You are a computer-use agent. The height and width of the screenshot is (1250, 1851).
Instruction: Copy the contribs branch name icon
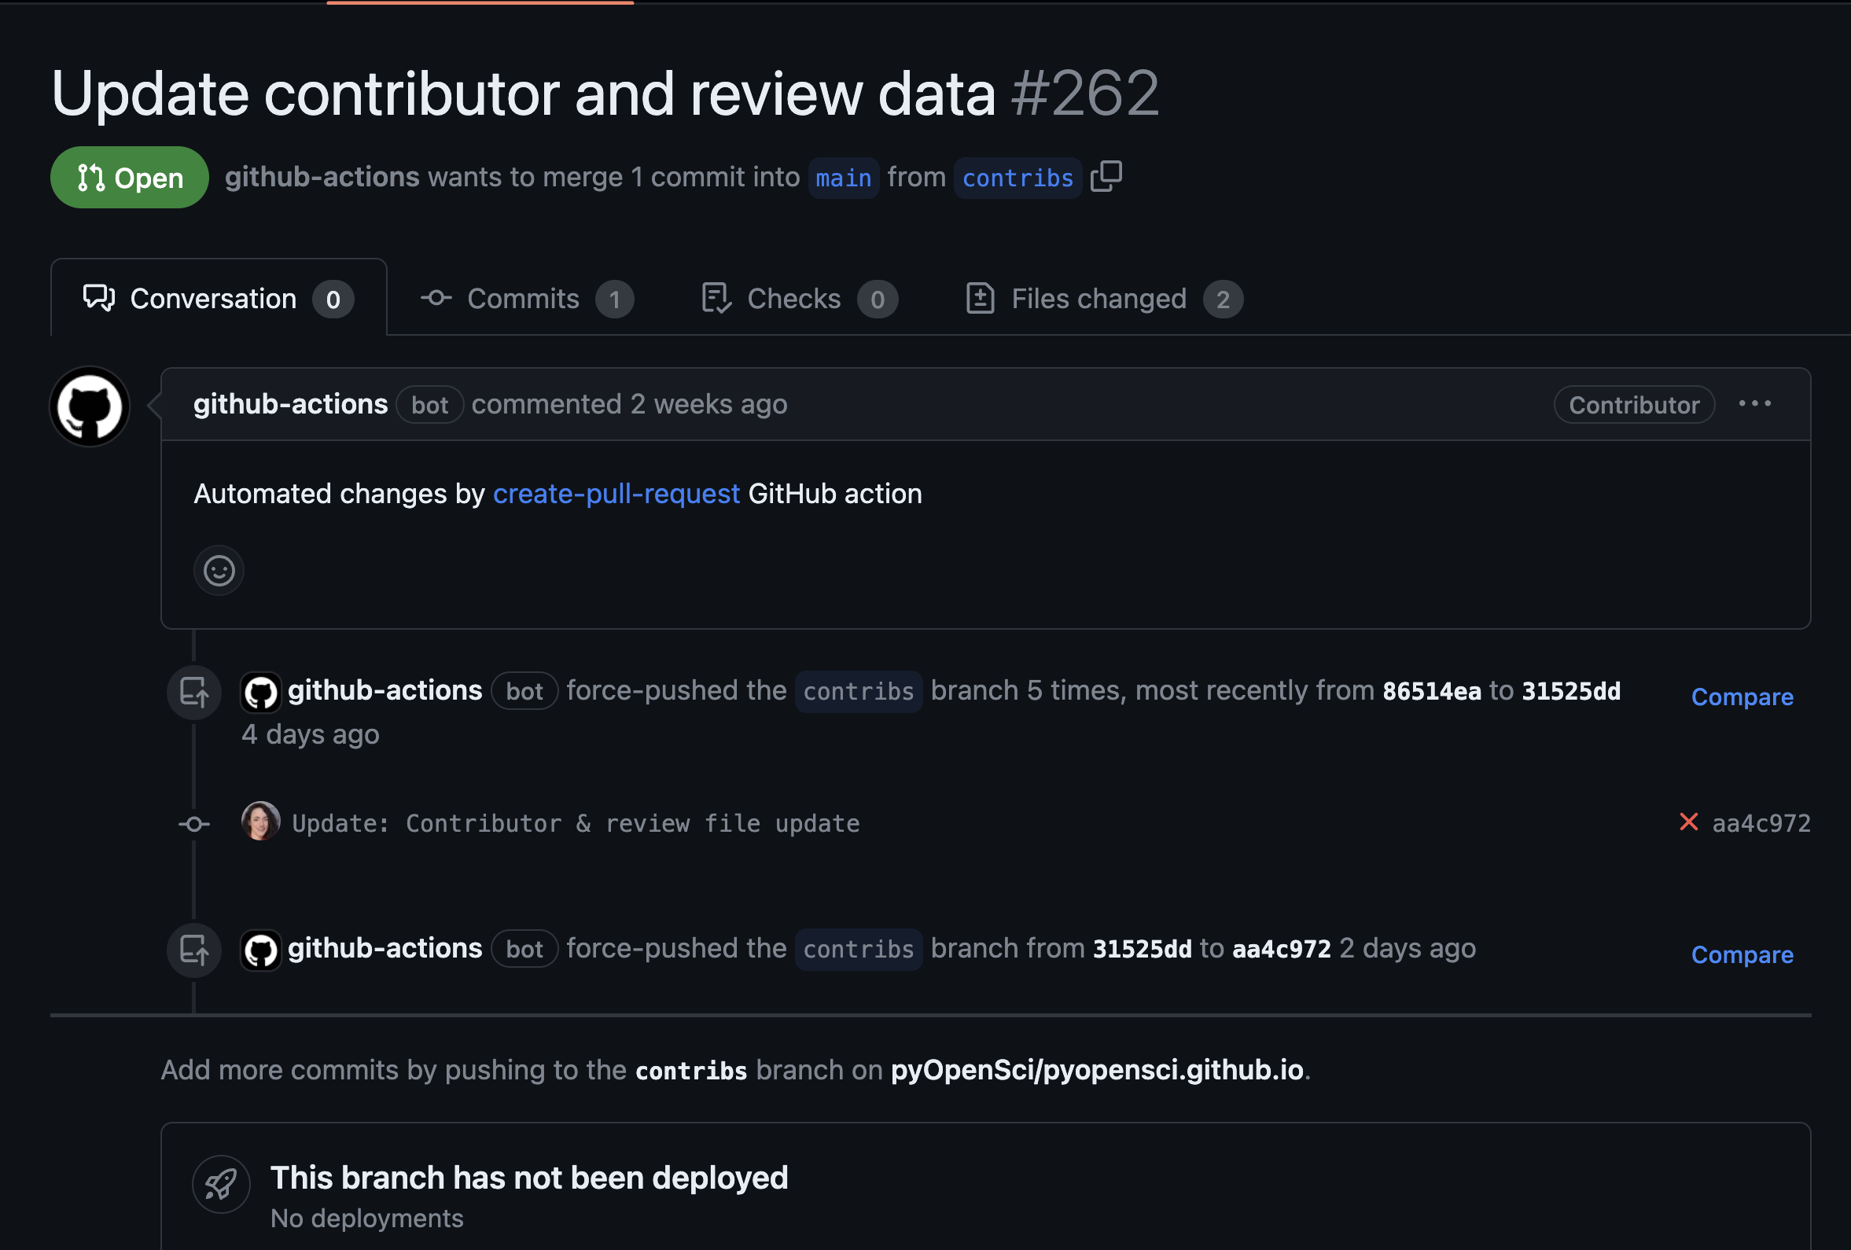point(1106,177)
